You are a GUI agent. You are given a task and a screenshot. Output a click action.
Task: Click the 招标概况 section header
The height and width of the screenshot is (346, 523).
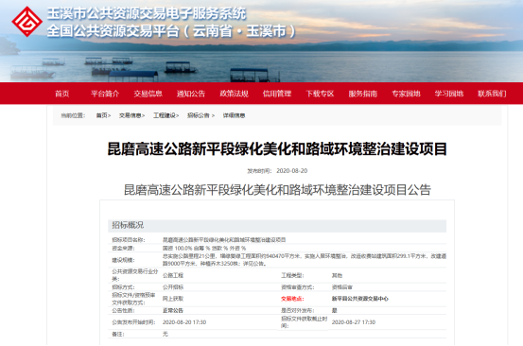(x=277, y=225)
